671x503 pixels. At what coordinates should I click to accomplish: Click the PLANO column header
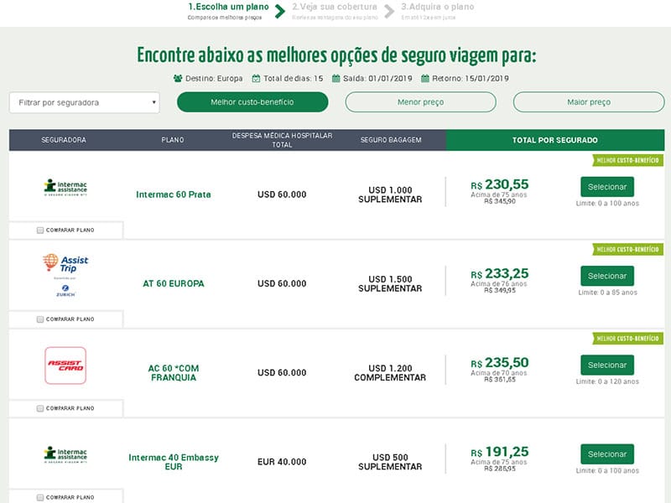click(173, 140)
